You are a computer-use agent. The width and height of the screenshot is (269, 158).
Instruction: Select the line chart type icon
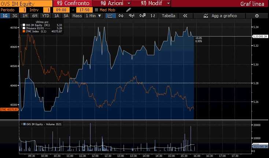coord(110,16)
